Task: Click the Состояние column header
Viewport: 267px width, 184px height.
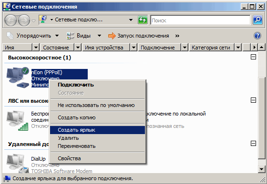Action: pyautogui.click(x=58, y=48)
